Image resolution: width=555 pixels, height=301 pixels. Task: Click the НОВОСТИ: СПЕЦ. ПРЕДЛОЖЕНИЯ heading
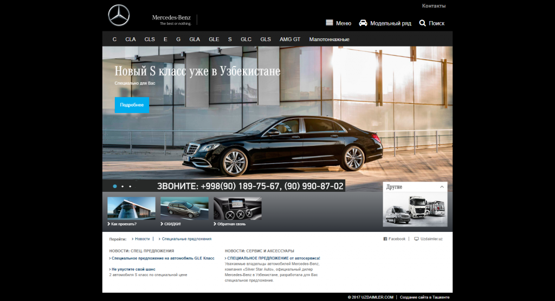[x=141, y=251]
